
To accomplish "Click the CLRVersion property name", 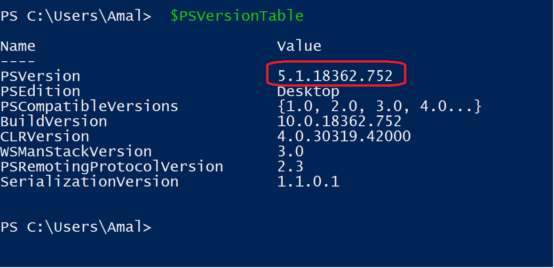I will [x=45, y=137].
